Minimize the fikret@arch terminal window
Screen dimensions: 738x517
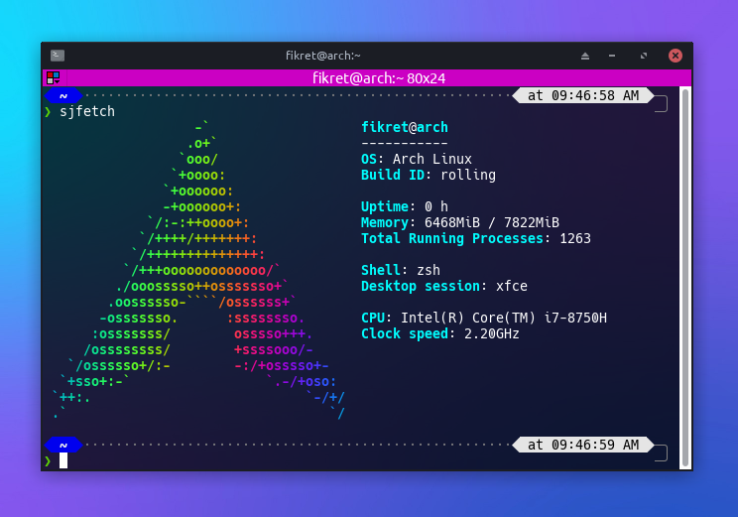(x=612, y=56)
